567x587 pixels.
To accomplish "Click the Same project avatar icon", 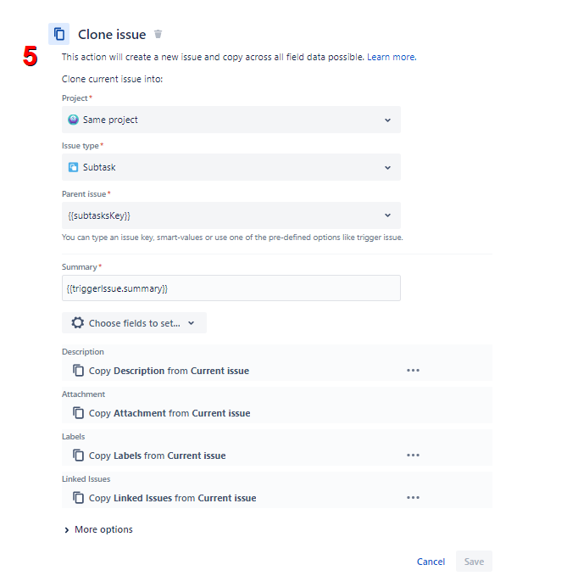I will tap(73, 120).
